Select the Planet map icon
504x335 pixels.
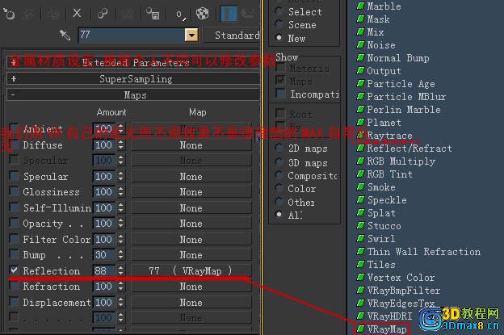pyautogui.click(x=361, y=122)
